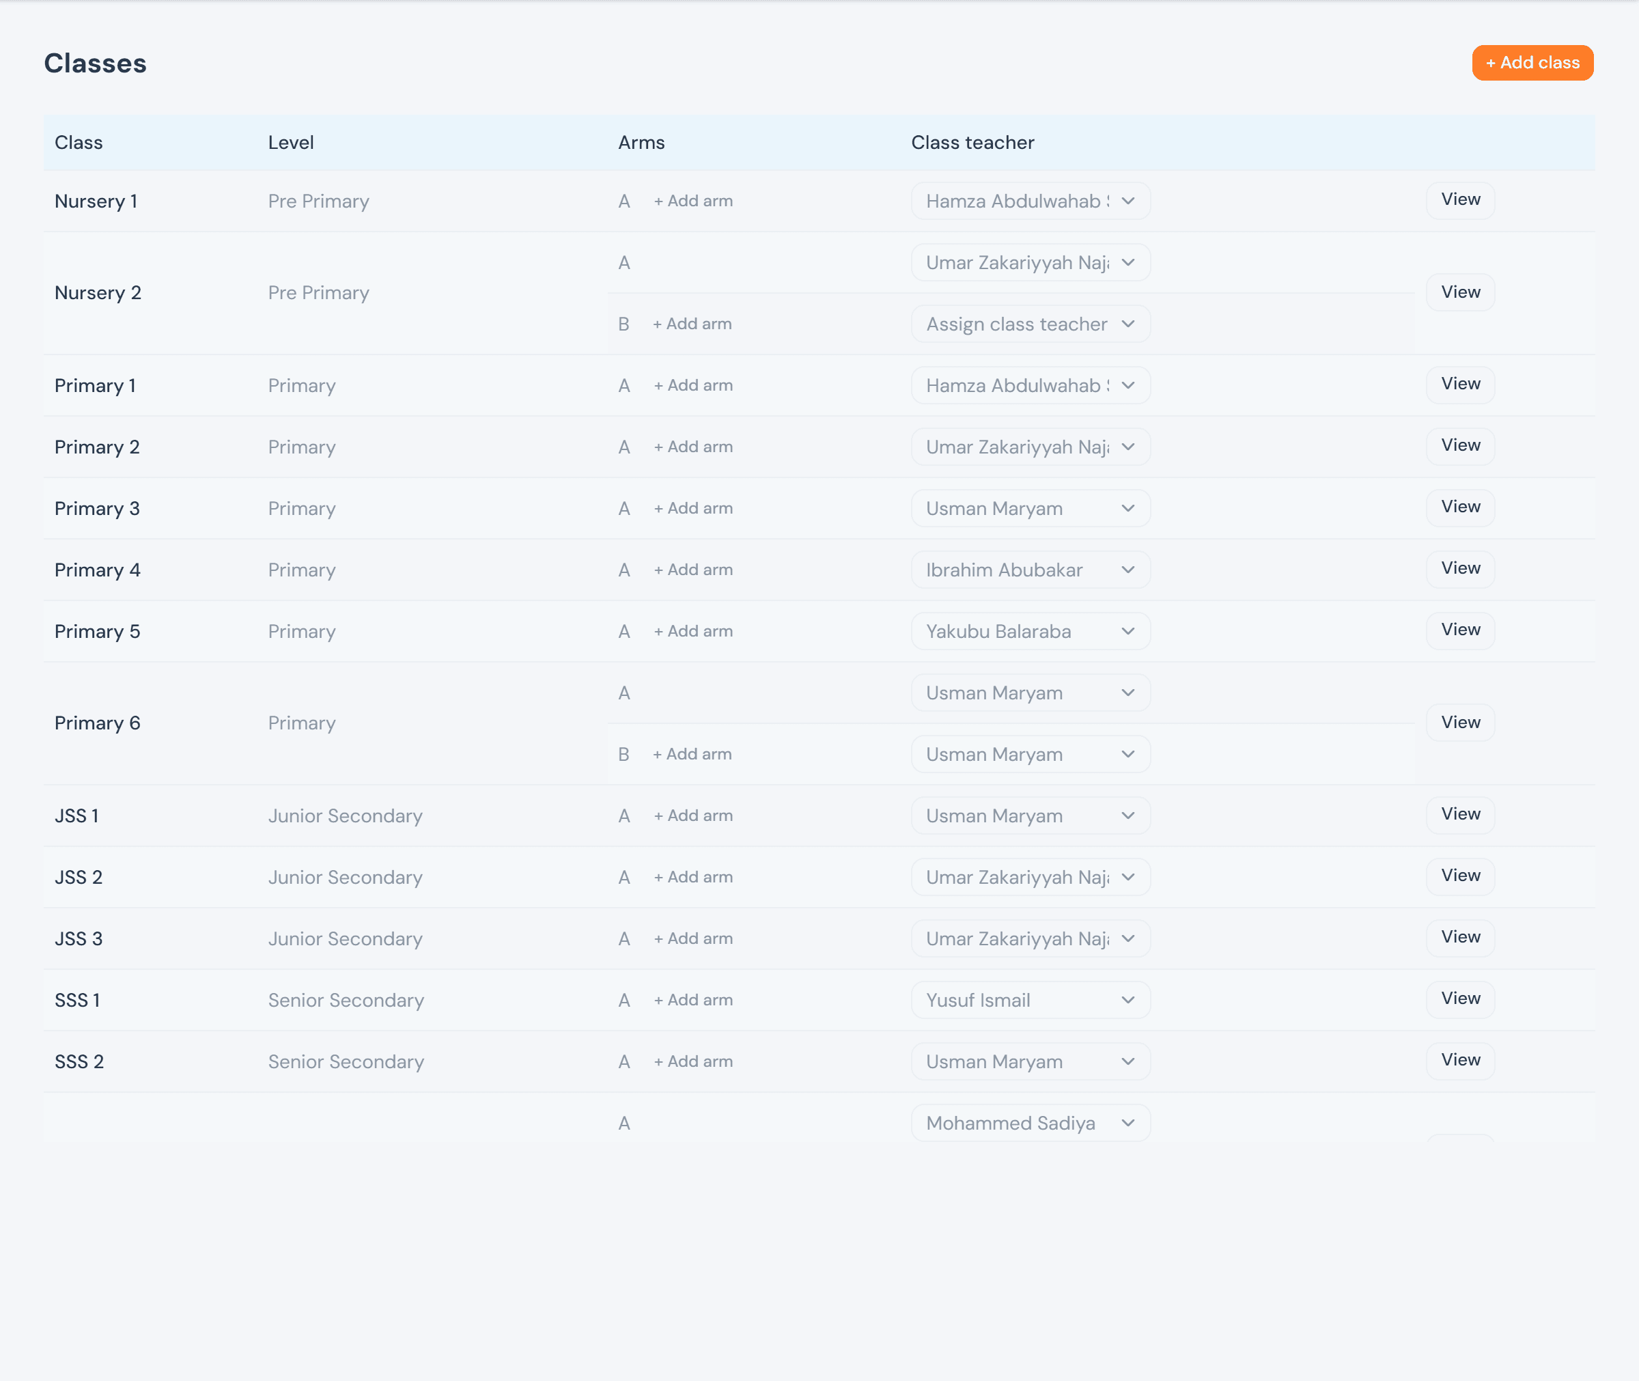Click the Level column header

290,143
